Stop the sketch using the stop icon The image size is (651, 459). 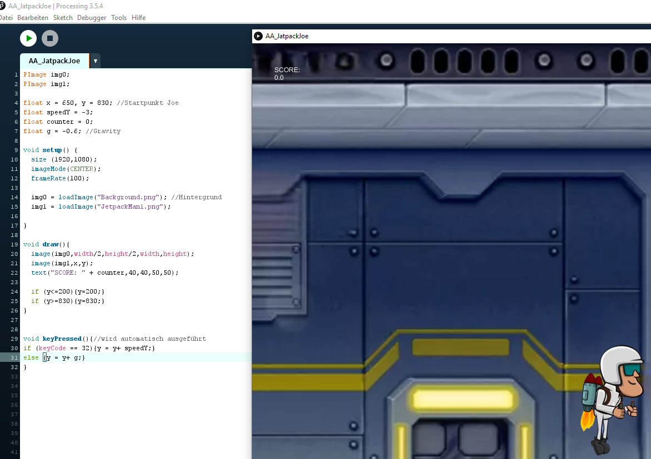[49, 38]
